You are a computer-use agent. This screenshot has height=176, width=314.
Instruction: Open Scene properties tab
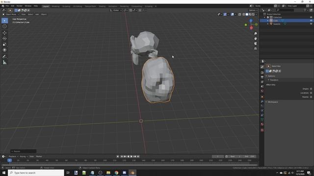pos(262,87)
